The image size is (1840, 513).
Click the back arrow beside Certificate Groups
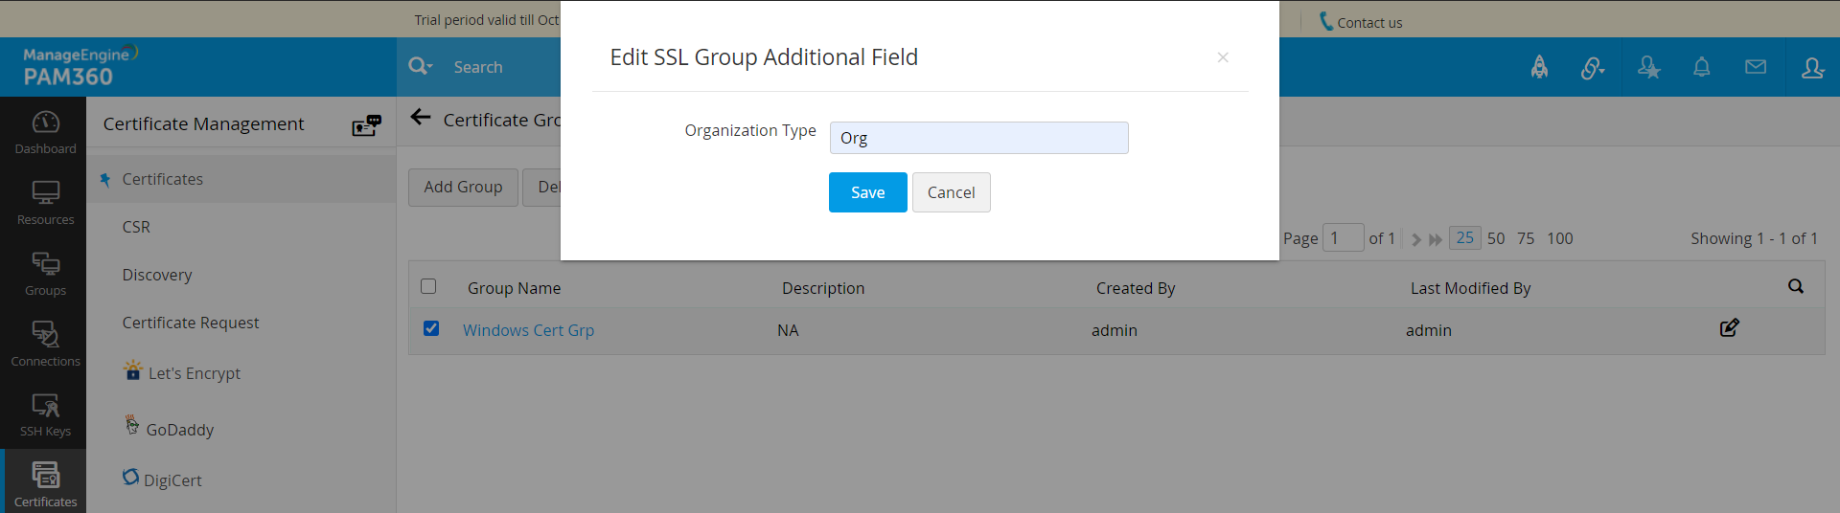420,118
